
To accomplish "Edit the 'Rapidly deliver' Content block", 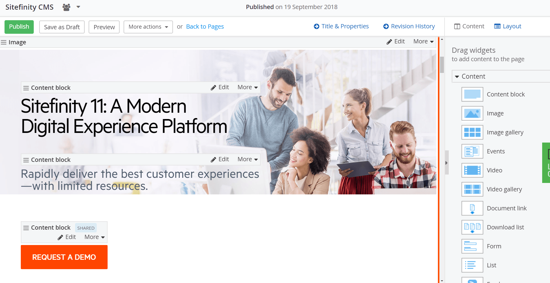I will [220, 159].
